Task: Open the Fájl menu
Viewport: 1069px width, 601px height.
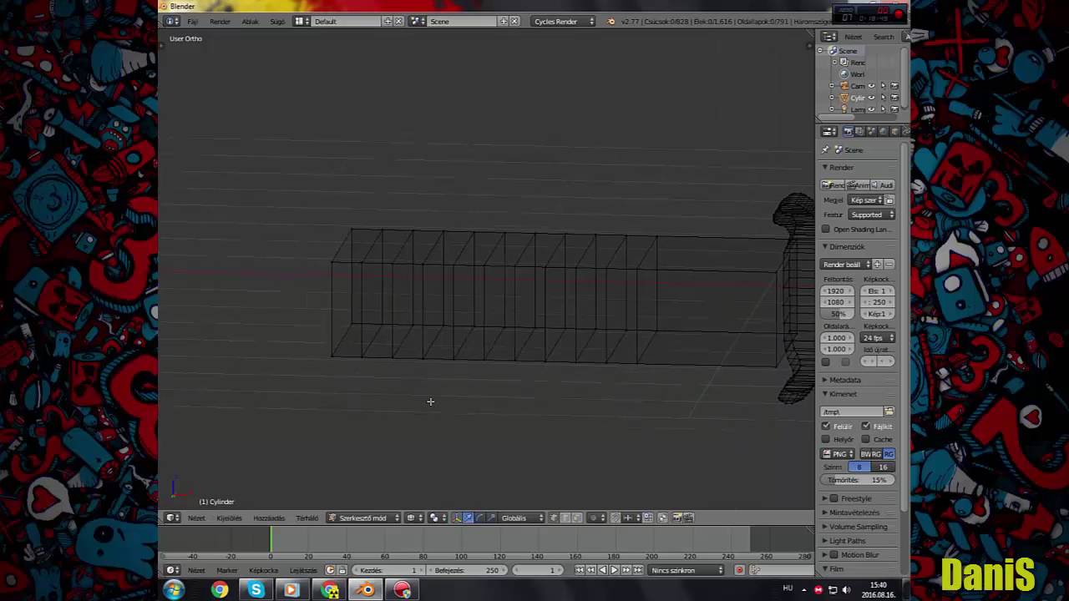Action: 193,21
